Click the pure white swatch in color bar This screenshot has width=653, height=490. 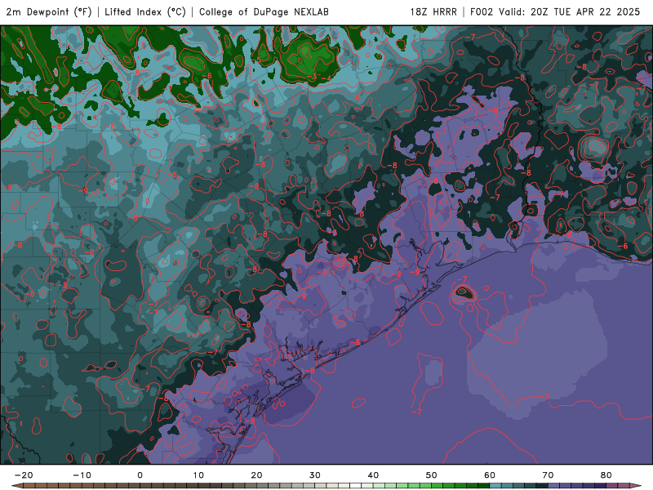click(355, 485)
